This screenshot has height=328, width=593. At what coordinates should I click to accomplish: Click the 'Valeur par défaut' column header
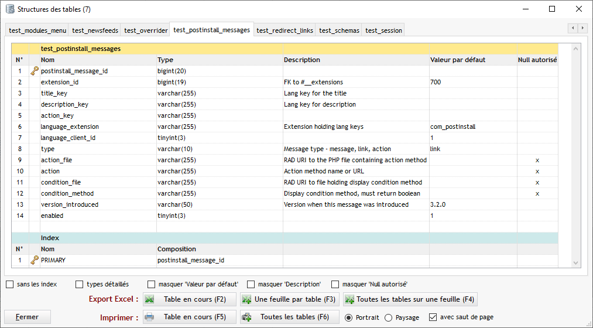pyautogui.click(x=473, y=60)
